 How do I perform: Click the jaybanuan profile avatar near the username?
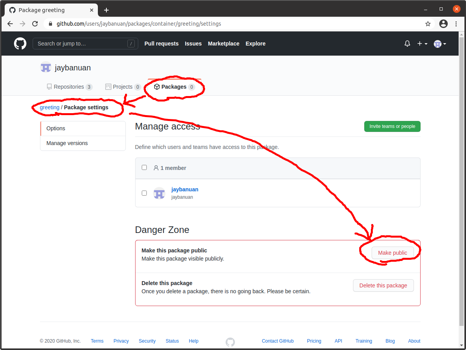pos(46,67)
